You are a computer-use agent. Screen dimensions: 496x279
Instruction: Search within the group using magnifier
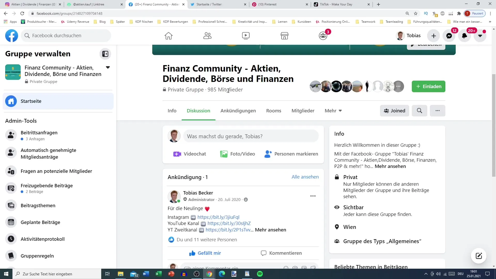point(419,111)
